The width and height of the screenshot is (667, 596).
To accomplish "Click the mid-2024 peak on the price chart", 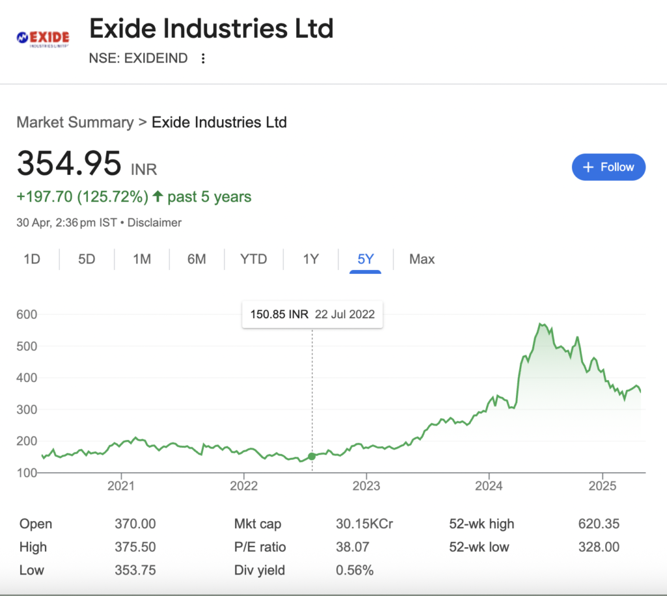I will coord(541,324).
